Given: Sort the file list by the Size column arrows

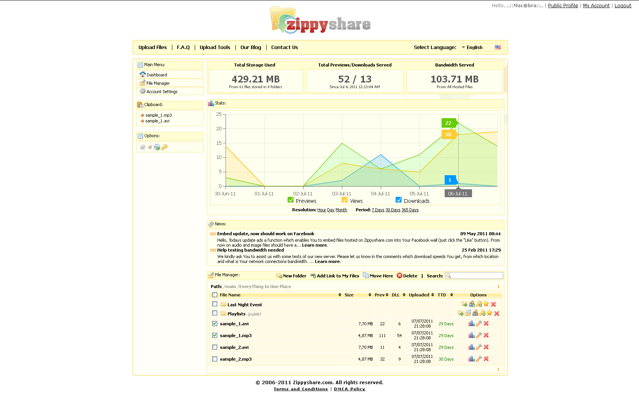Looking at the screenshot, I should pyautogui.click(x=370, y=295).
